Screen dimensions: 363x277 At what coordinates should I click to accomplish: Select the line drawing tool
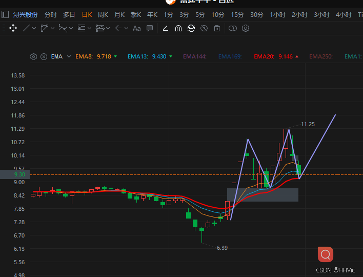tap(26, 28)
